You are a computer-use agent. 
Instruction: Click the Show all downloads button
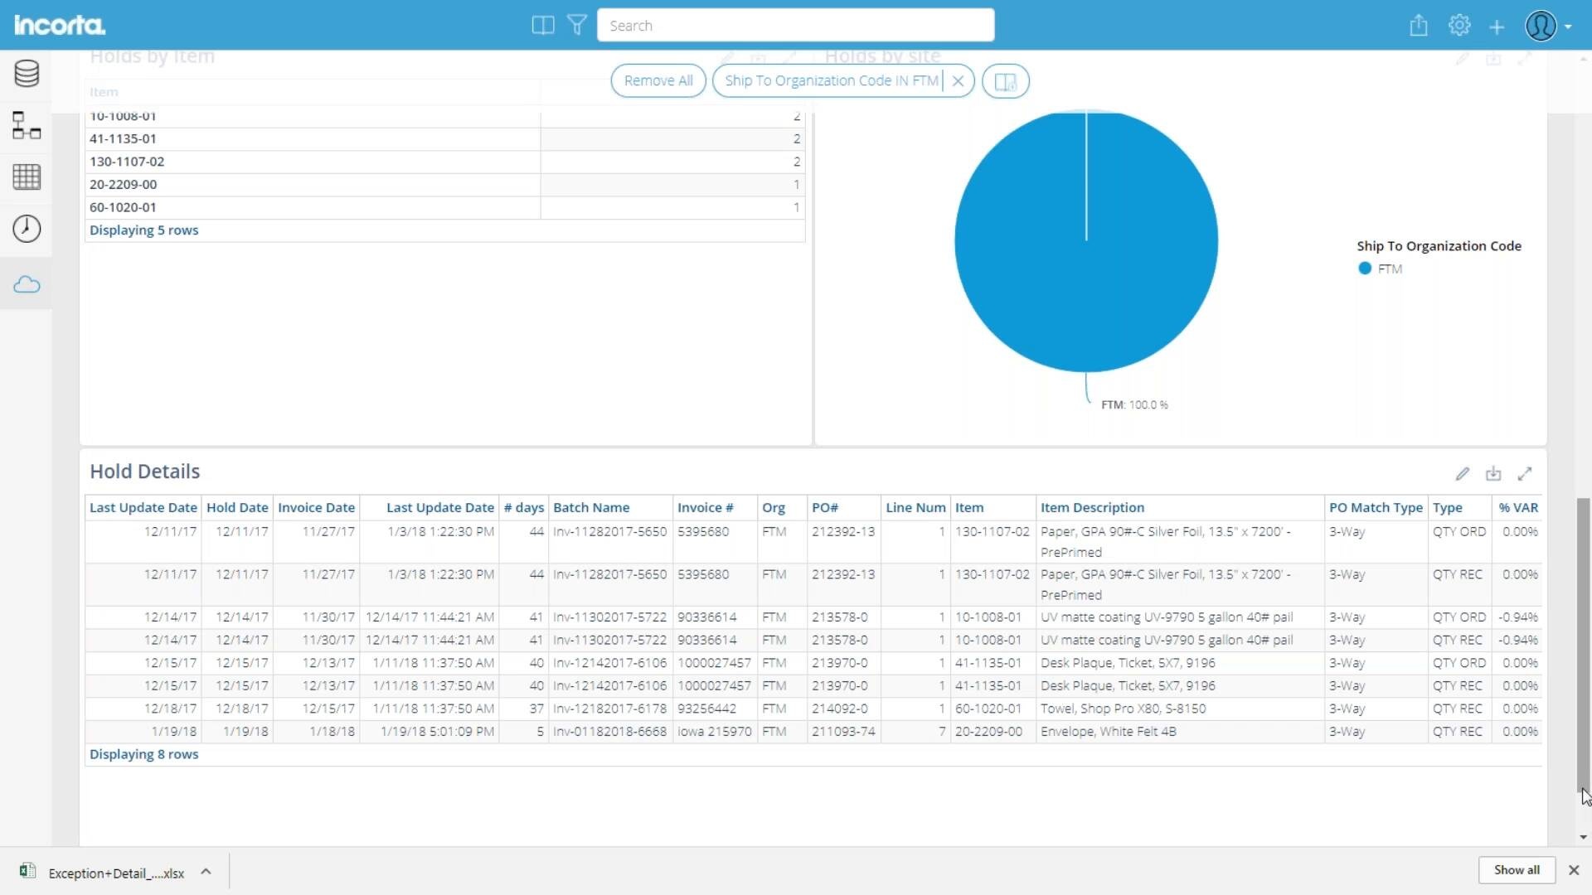point(1517,869)
